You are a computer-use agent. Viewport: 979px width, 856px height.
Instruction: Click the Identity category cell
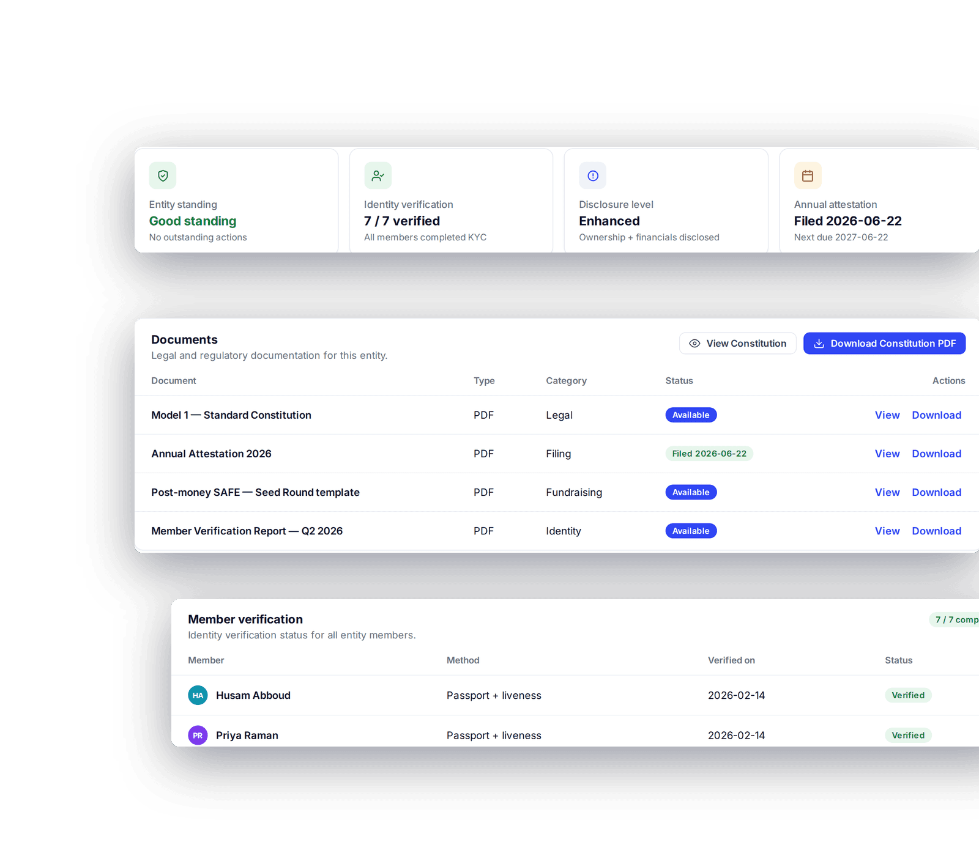pyautogui.click(x=564, y=531)
